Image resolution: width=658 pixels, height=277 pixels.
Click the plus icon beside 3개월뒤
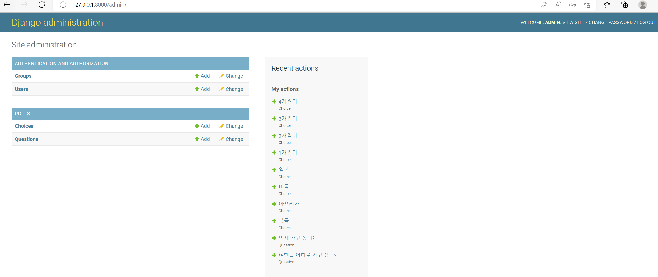[274, 119]
